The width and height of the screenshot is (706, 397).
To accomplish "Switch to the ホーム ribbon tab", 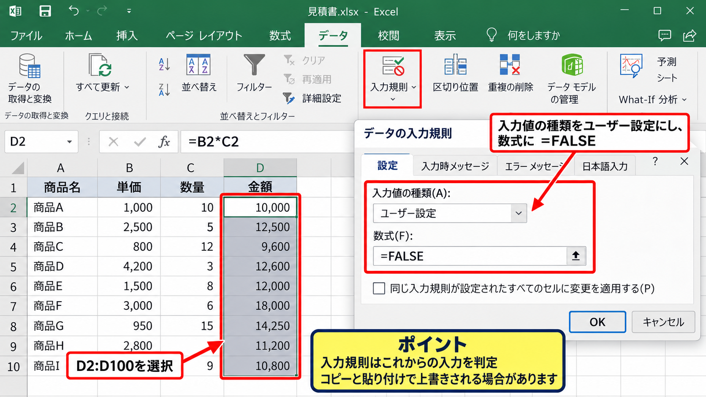I will [79, 35].
